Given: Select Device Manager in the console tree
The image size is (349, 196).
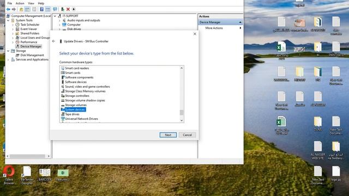Looking at the screenshot, I should [31, 46].
